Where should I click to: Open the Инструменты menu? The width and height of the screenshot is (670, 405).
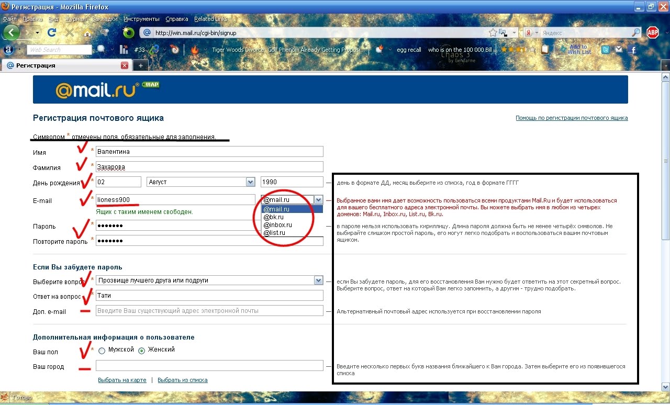pos(141,19)
